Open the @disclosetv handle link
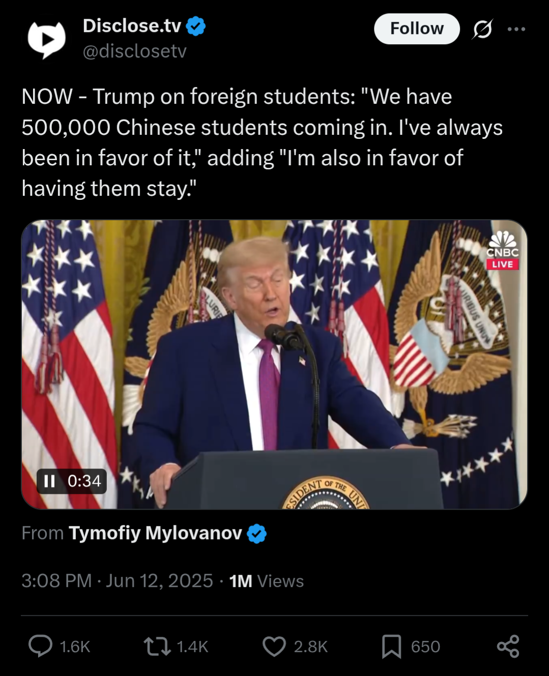The image size is (549, 676). 134,51
